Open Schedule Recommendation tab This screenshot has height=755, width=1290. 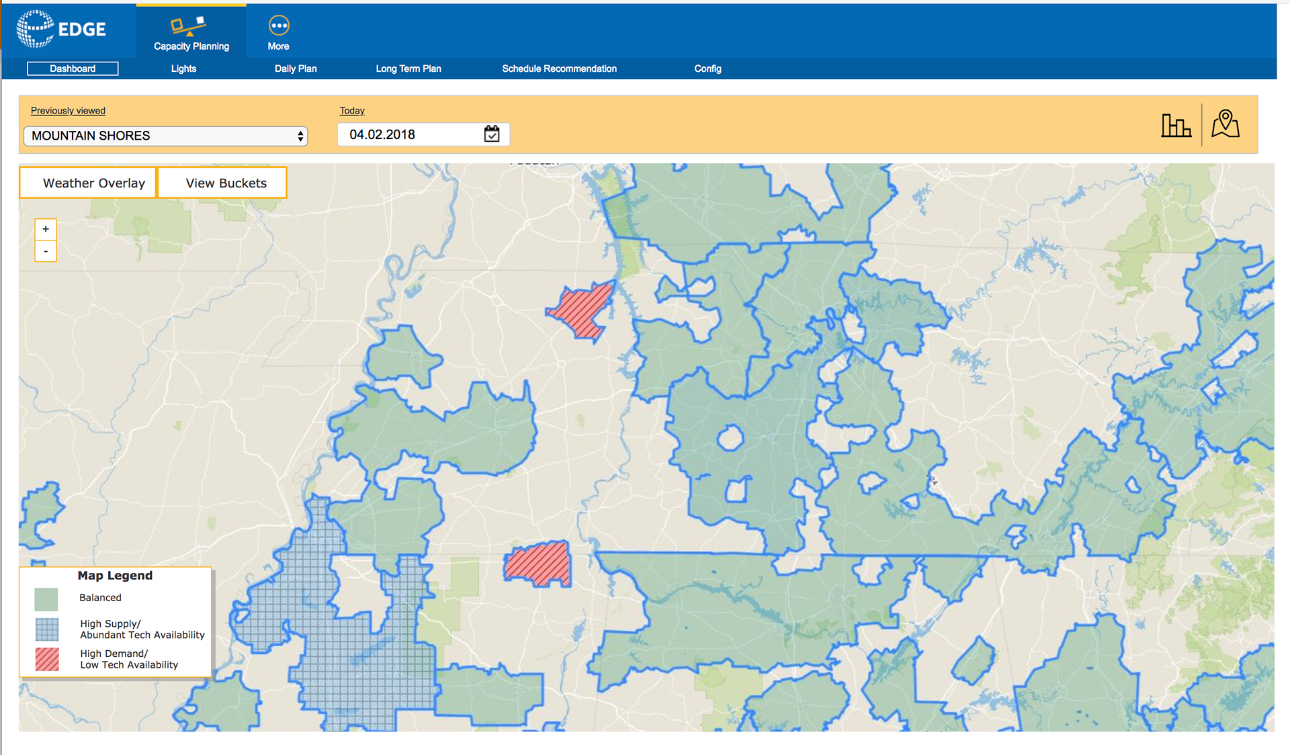pos(559,69)
